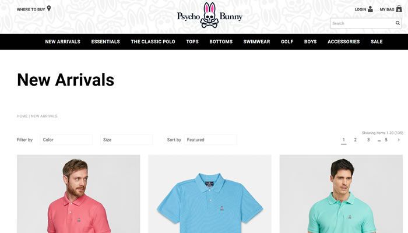Select the Swimwear menu item
Image resolution: width=408 pixels, height=233 pixels.
(x=256, y=41)
